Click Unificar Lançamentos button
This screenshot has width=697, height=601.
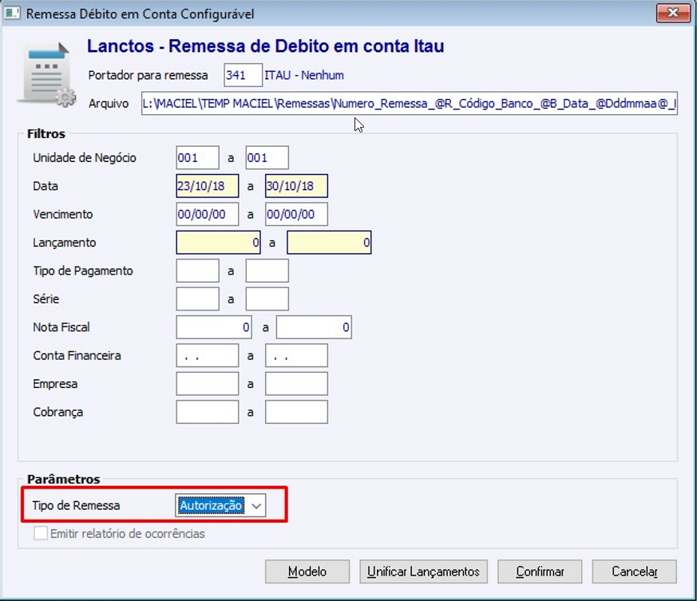[x=423, y=571]
